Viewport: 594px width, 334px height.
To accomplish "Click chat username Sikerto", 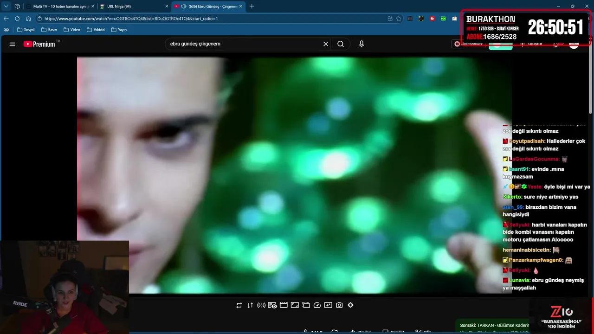I will [512, 197].
